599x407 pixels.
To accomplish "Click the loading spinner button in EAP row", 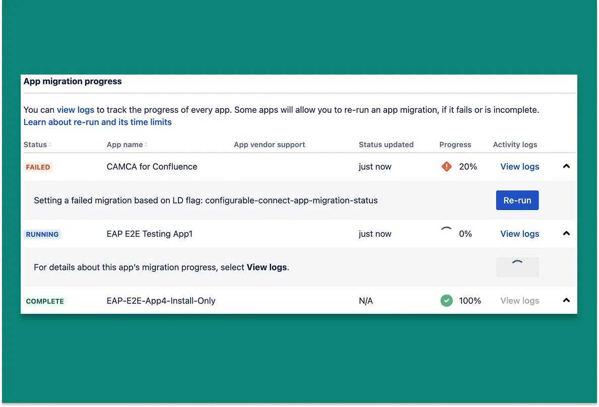I will (517, 267).
